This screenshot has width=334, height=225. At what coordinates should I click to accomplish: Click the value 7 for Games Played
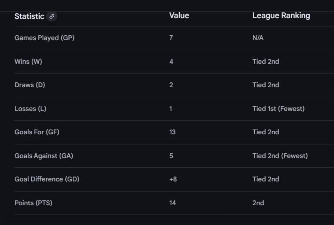pyautogui.click(x=171, y=38)
